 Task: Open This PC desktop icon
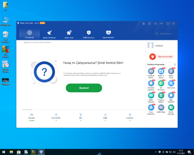[5, 21]
